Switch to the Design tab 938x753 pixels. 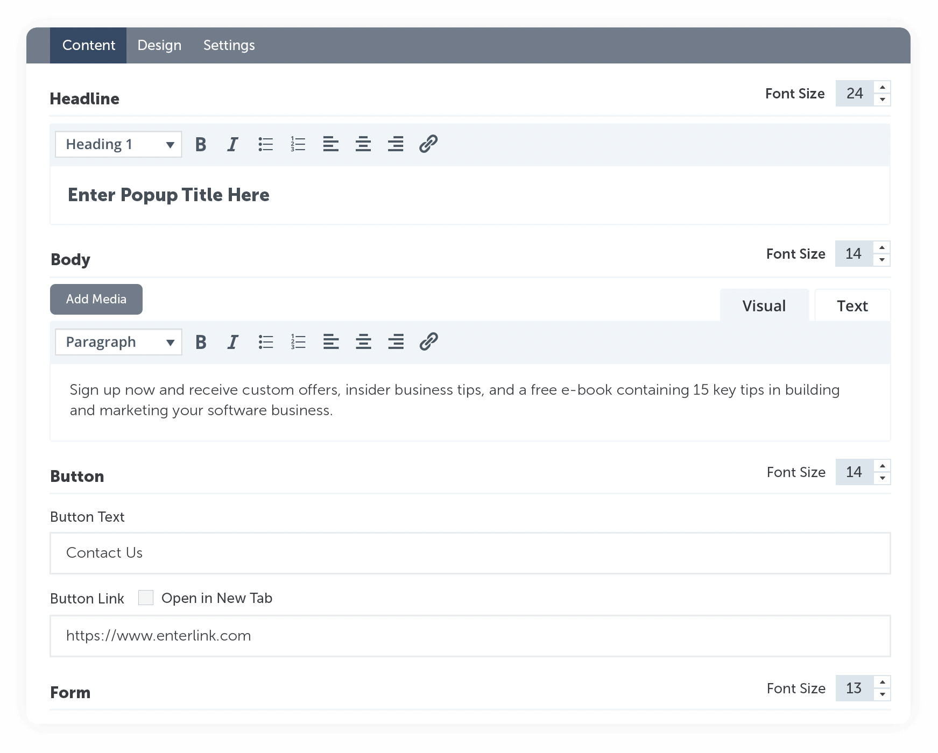pyautogui.click(x=159, y=45)
